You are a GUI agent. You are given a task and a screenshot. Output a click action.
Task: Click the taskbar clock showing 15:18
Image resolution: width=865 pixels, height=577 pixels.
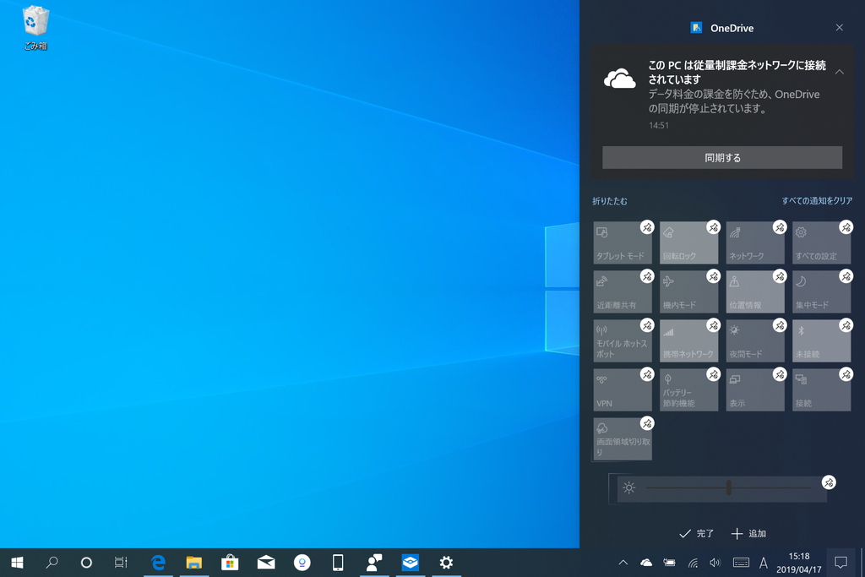tap(799, 563)
